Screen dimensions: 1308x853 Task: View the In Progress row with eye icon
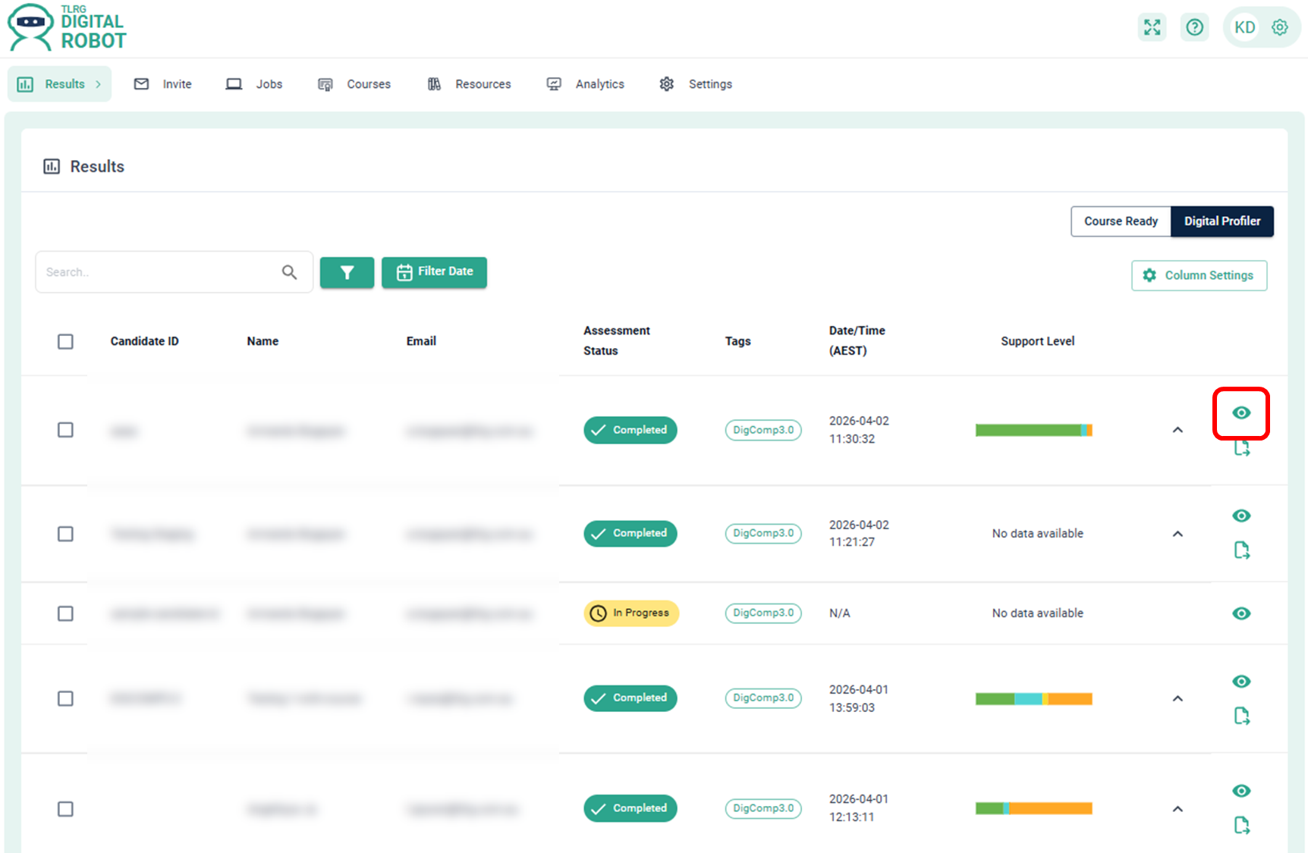point(1241,613)
